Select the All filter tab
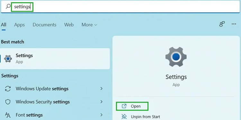 [4, 25]
